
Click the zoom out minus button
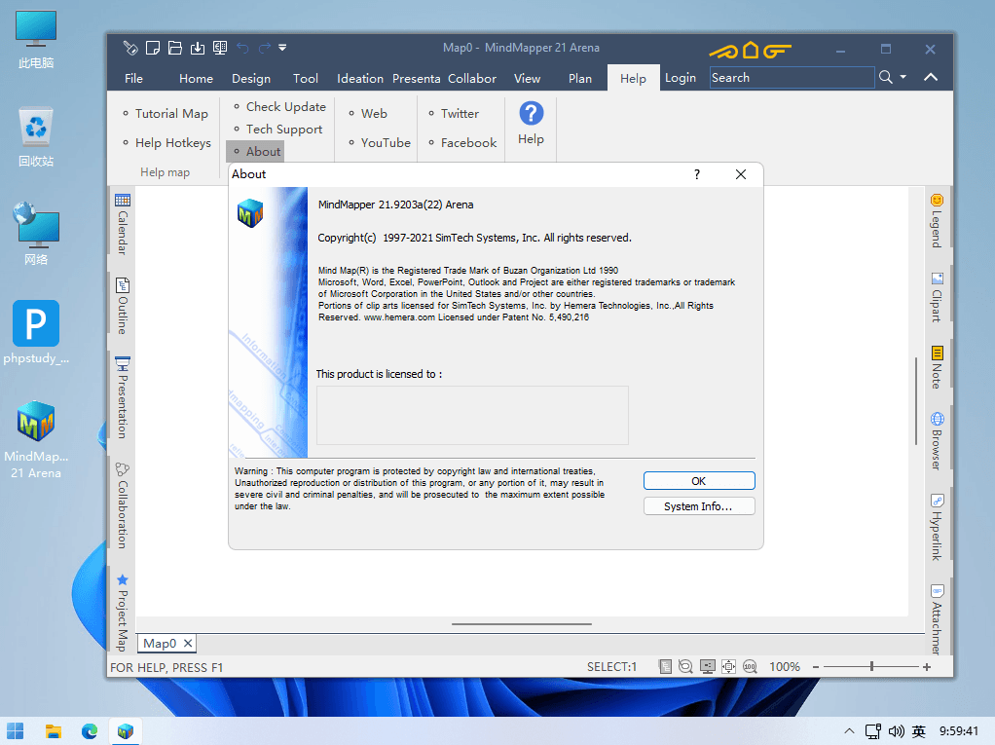pos(816,667)
